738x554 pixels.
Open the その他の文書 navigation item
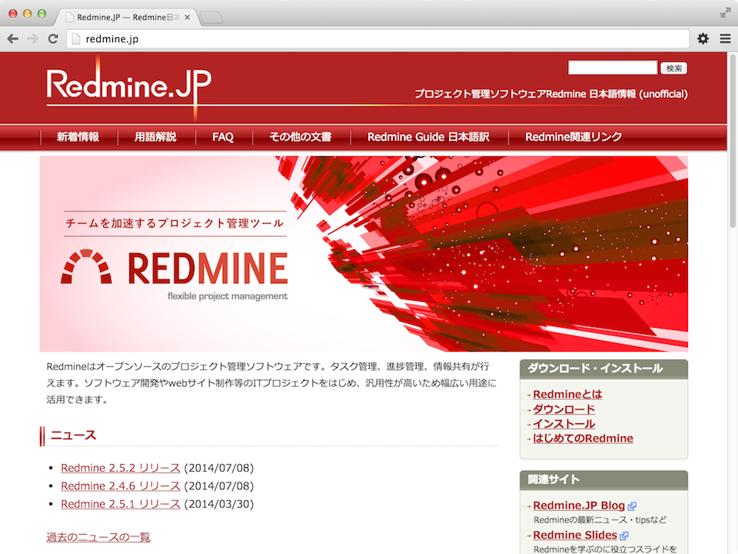pos(301,137)
